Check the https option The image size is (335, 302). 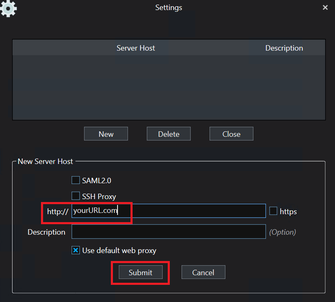pyautogui.click(x=274, y=211)
